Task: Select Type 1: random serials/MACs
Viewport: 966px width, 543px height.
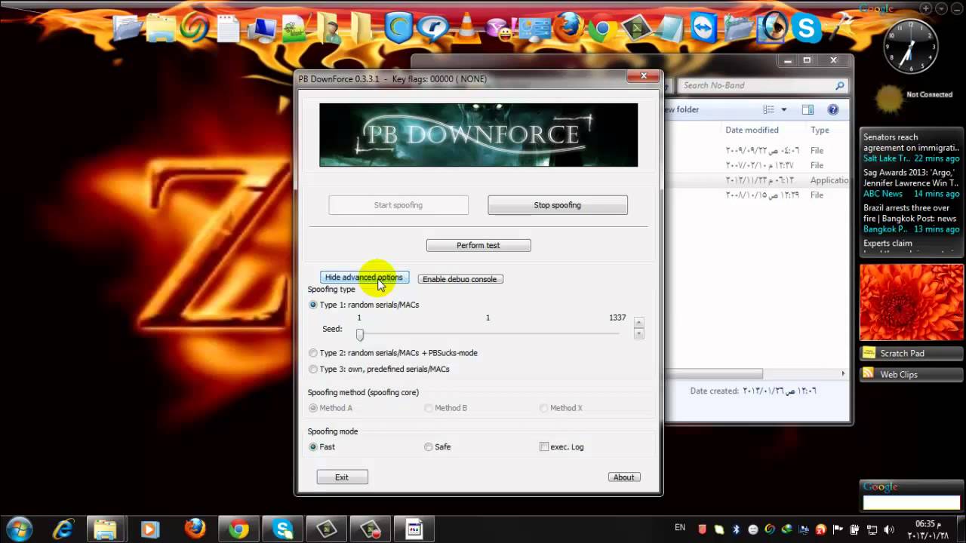Action: click(x=365, y=305)
